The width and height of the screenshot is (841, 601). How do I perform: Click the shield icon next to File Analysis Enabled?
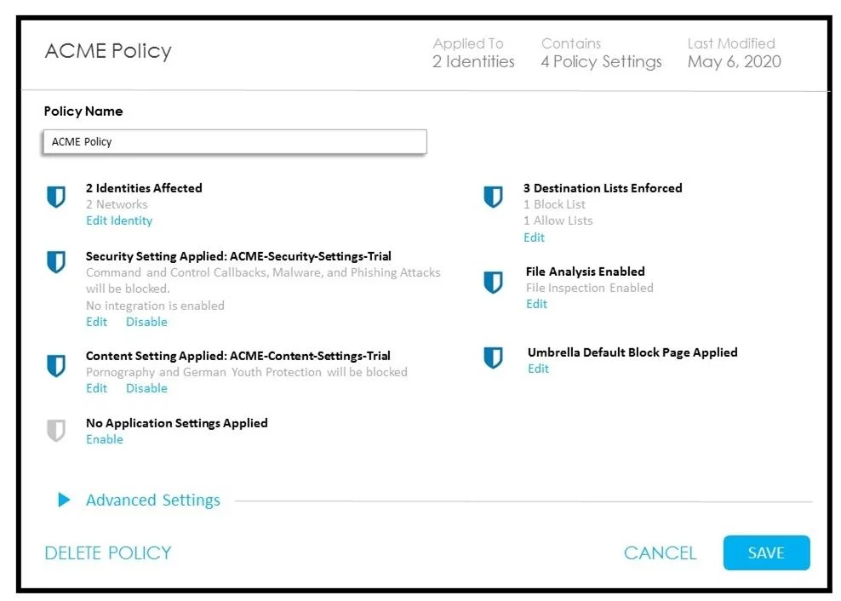click(493, 283)
